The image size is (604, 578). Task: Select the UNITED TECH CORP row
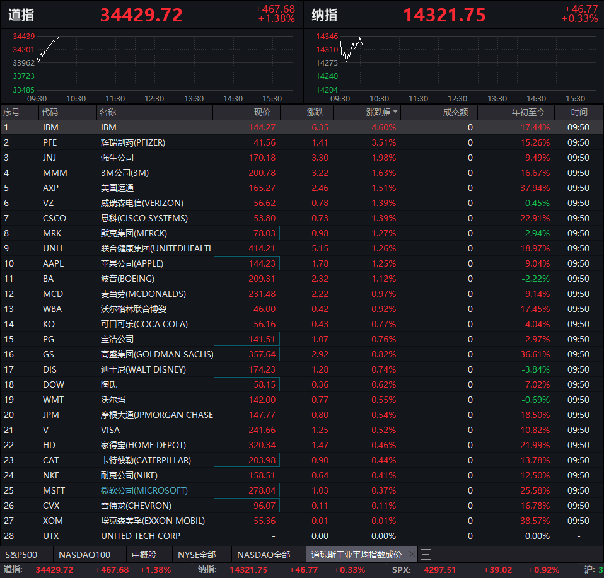pyautogui.click(x=302, y=536)
